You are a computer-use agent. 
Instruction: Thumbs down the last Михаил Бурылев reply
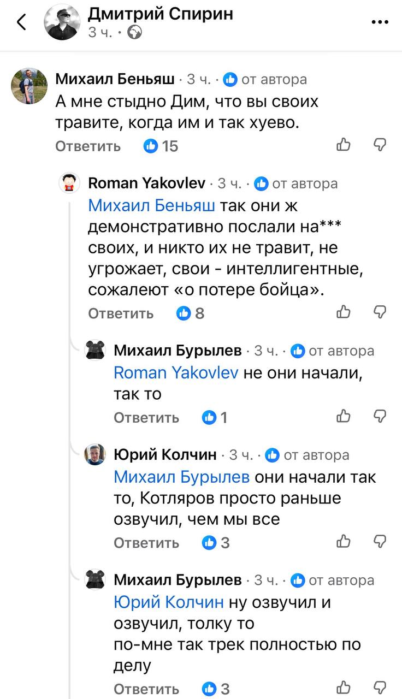point(380,687)
